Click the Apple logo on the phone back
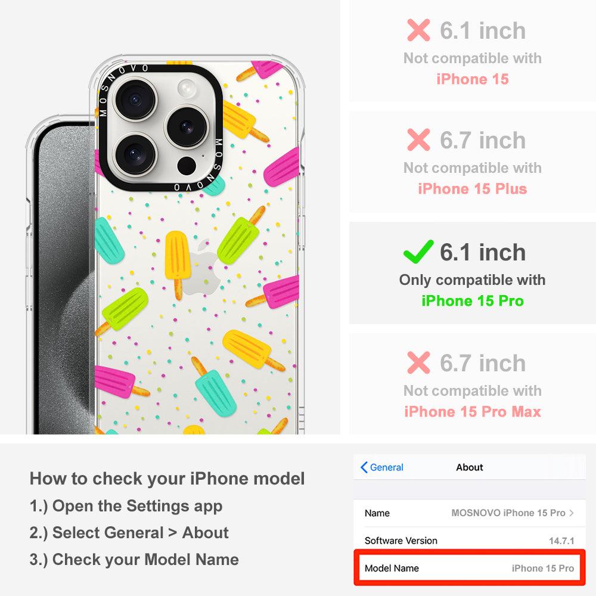The image size is (596, 596). [x=201, y=267]
